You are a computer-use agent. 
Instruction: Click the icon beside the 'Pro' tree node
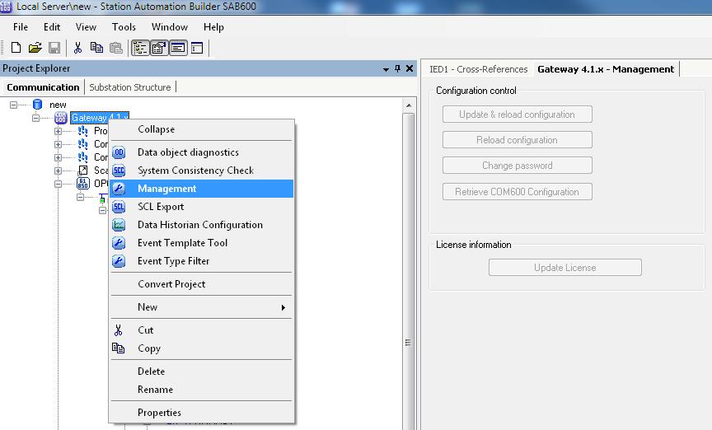(83, 131)
